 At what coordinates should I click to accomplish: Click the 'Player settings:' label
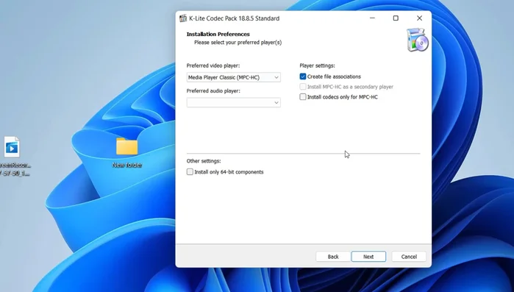pyautogui.click(x=317, y=65)
